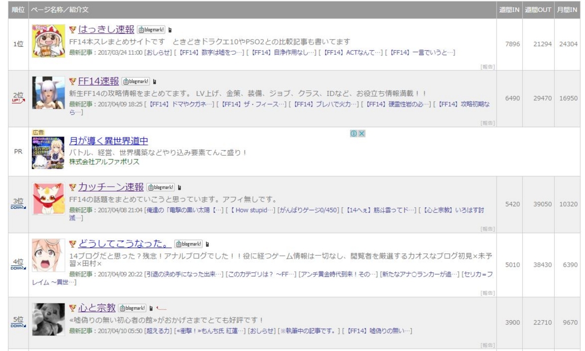This screenshot has width=585, height=351.
Task: Click the DOWN rank indicator on 4位
Action: click(18, 268)
